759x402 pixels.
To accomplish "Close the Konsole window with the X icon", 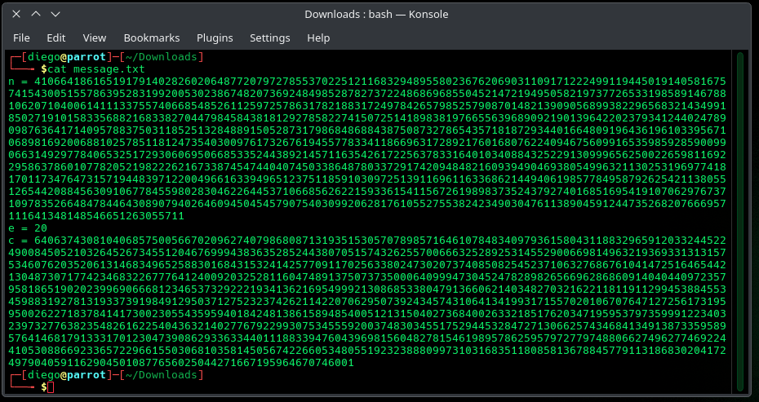I will [16, 14].
